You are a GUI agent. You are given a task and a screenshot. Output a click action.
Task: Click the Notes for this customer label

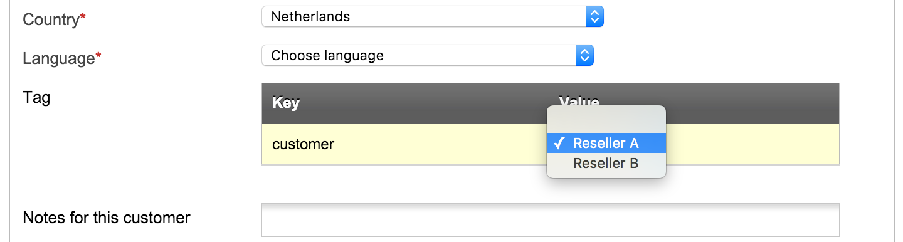[x=107, y=218]
